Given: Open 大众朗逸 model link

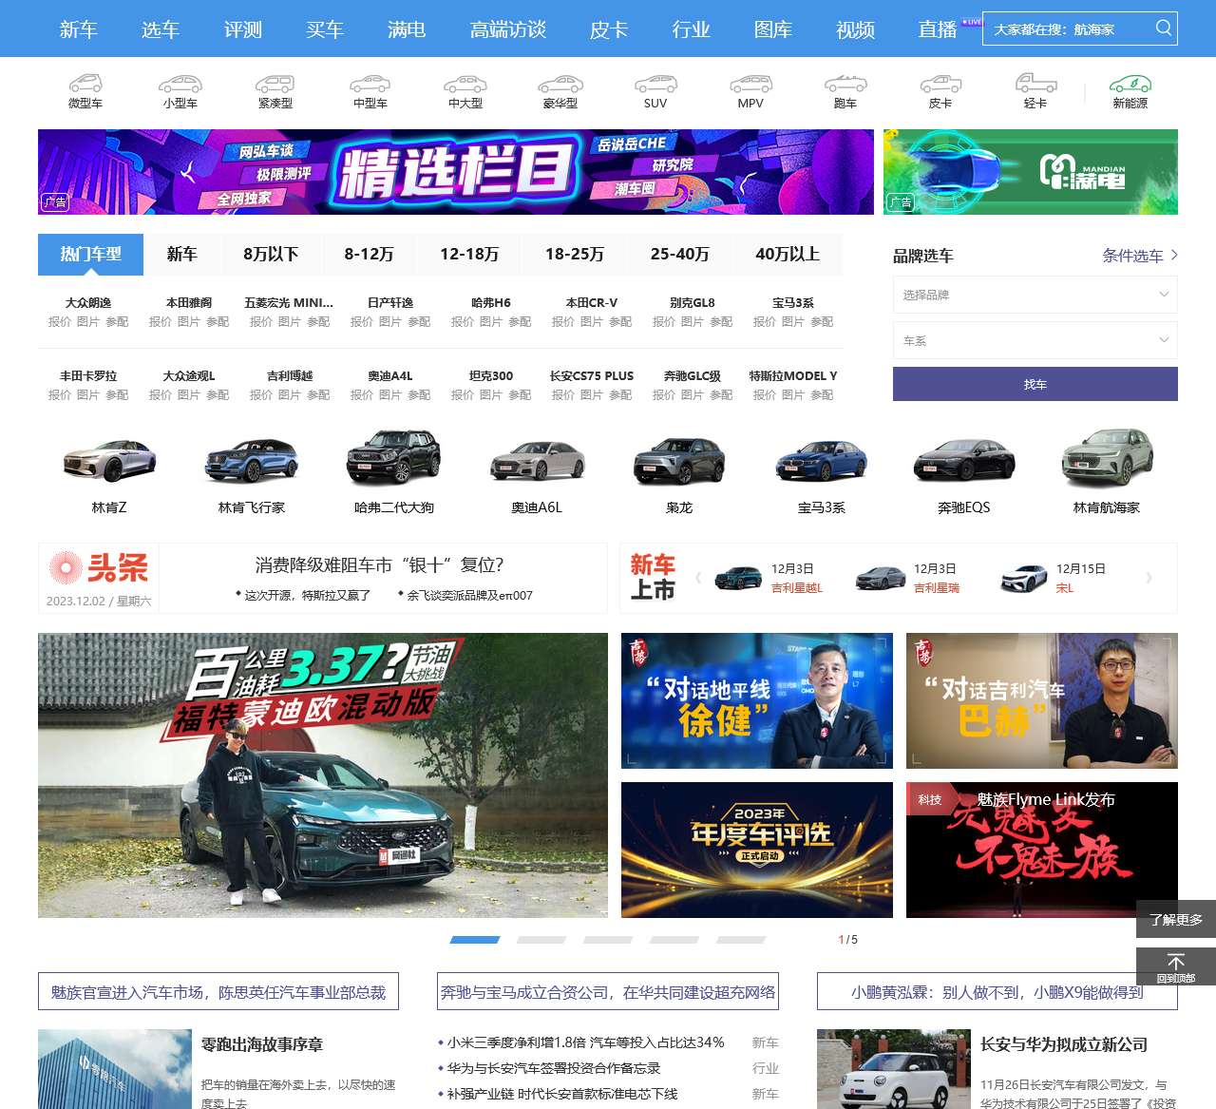Looking at the screenshot, I should click(88, 302).
